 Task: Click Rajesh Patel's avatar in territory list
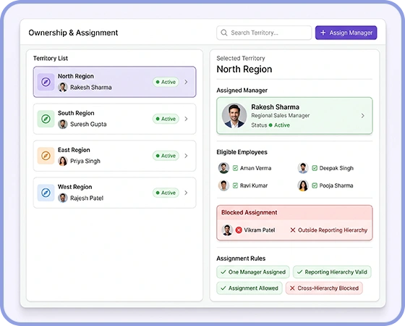pos(63,198)
